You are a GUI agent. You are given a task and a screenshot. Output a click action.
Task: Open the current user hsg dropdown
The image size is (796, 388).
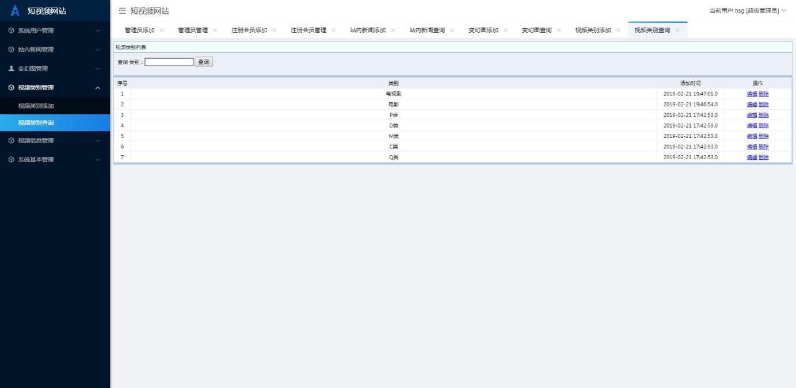[747, 11]
